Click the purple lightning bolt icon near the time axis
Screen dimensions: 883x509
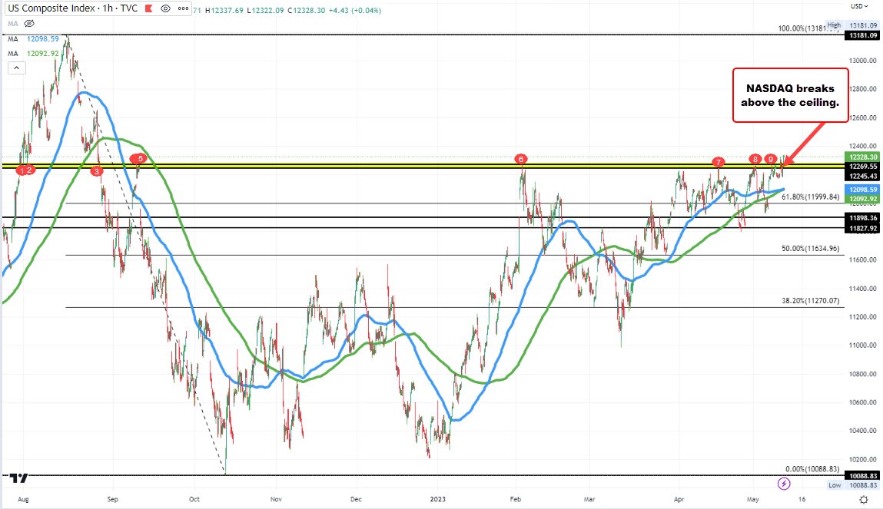(783, 484)
